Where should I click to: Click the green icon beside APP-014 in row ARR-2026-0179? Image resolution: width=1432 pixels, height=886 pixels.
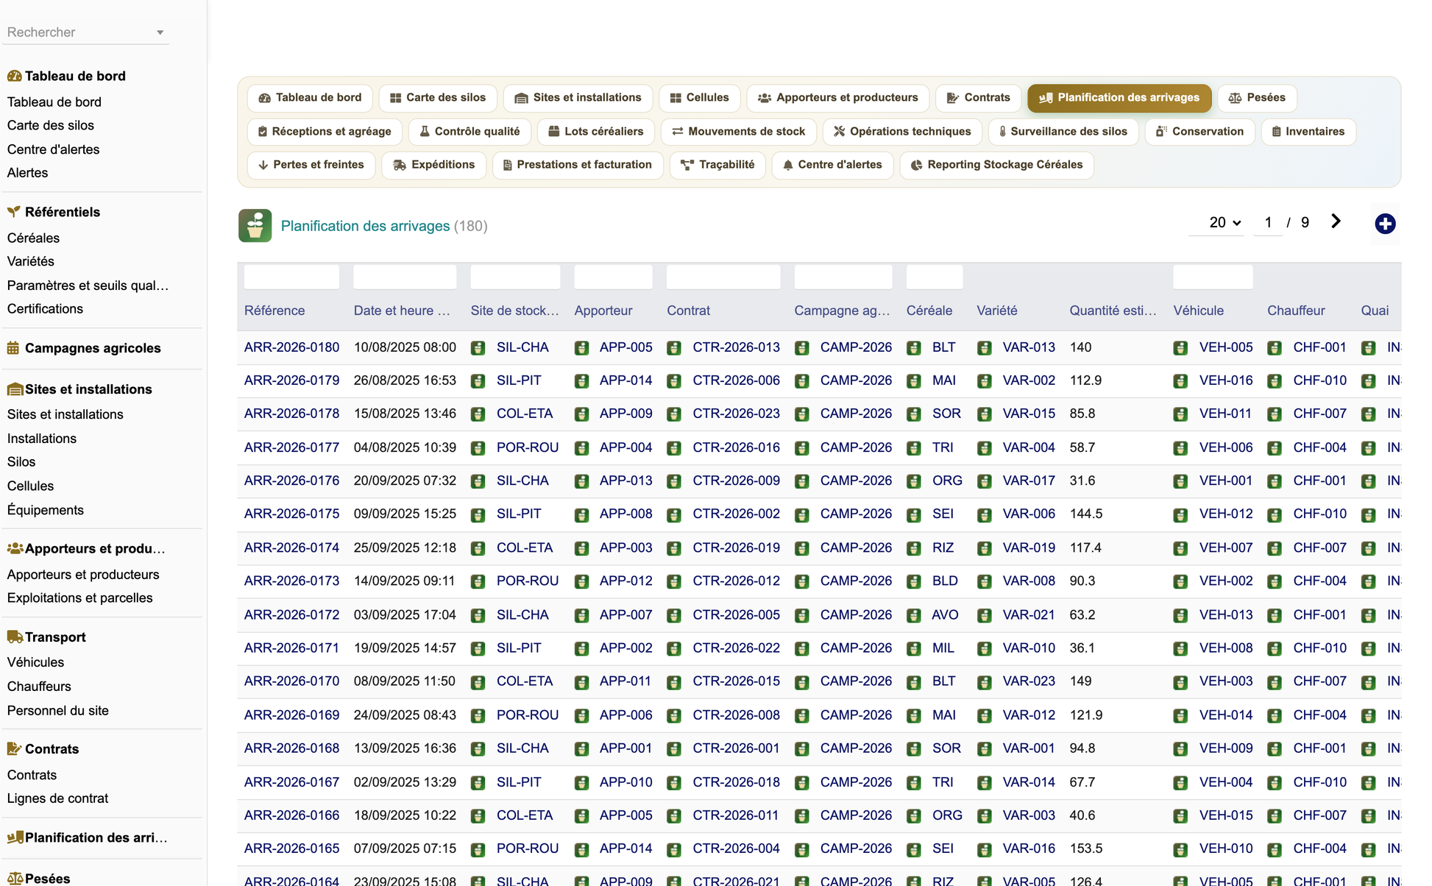[581, 381]
